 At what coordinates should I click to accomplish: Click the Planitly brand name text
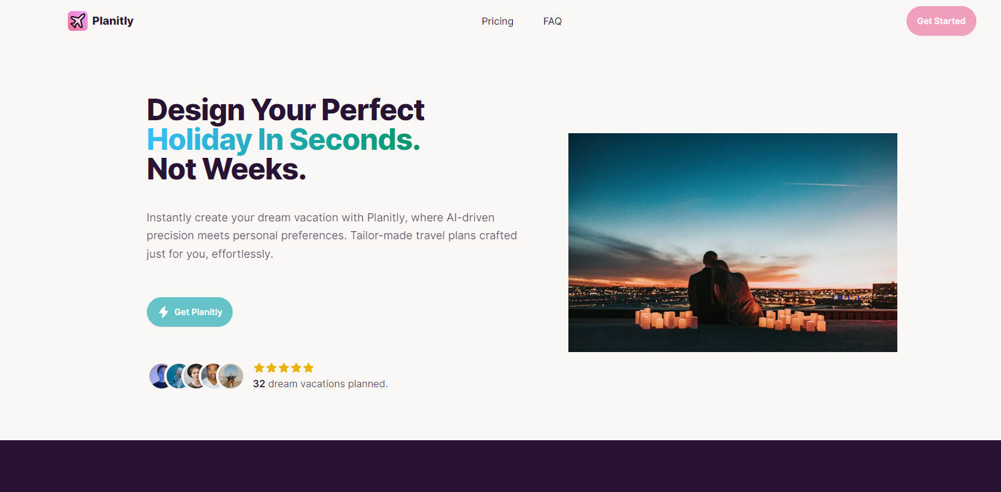tap(113, 21)
